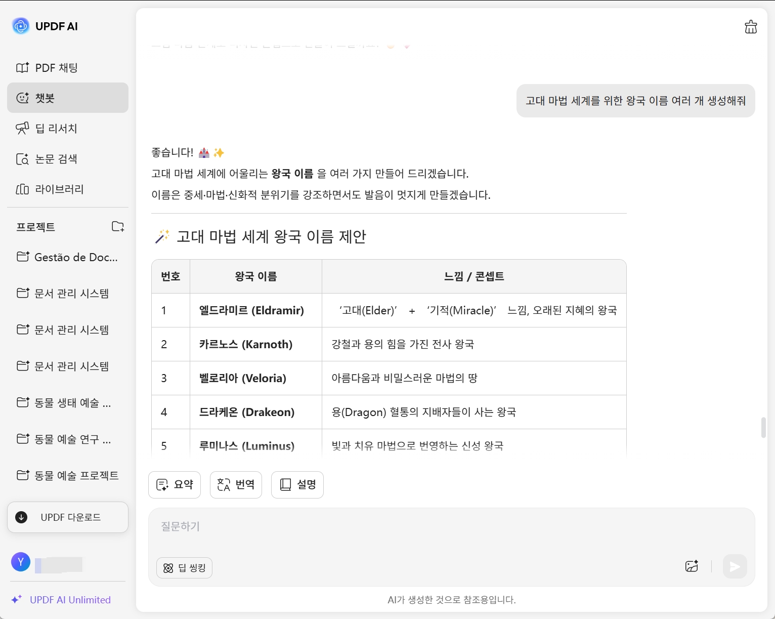The image size is (775, 619).
Task: Go to 논문 검색 paper search
Action: click(56, 159)
